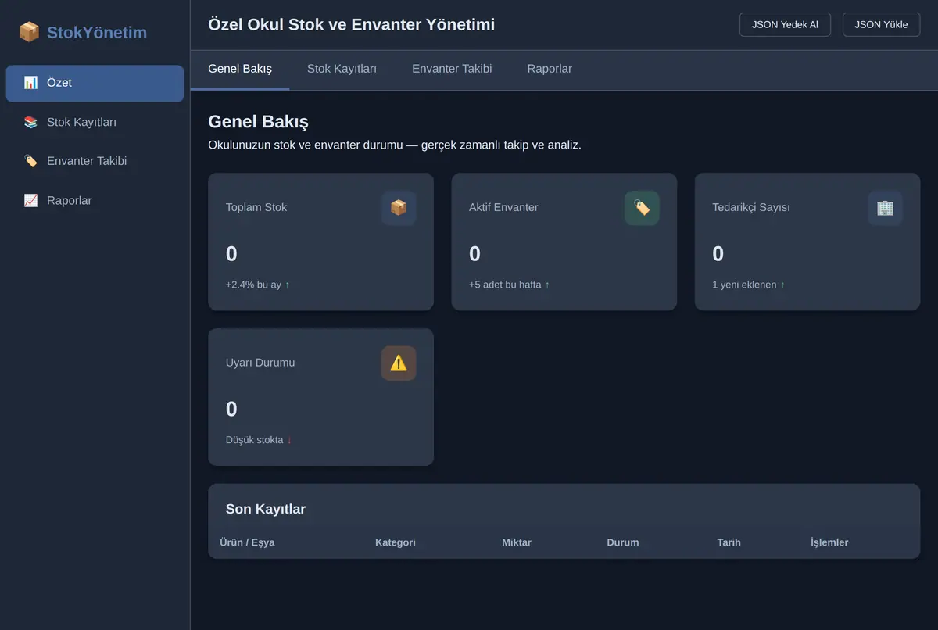
Task: Open the Envanter Takibi tab
Action: (452, 70)
